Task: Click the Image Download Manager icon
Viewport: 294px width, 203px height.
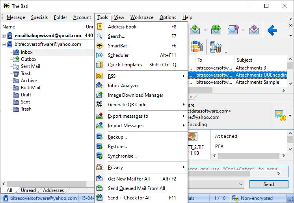Action: (99, 95)
